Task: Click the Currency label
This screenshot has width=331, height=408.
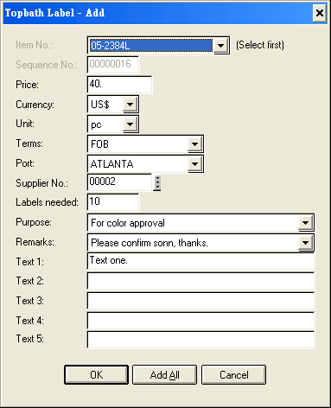Action: pyautogui.click(x=35, y=105)
